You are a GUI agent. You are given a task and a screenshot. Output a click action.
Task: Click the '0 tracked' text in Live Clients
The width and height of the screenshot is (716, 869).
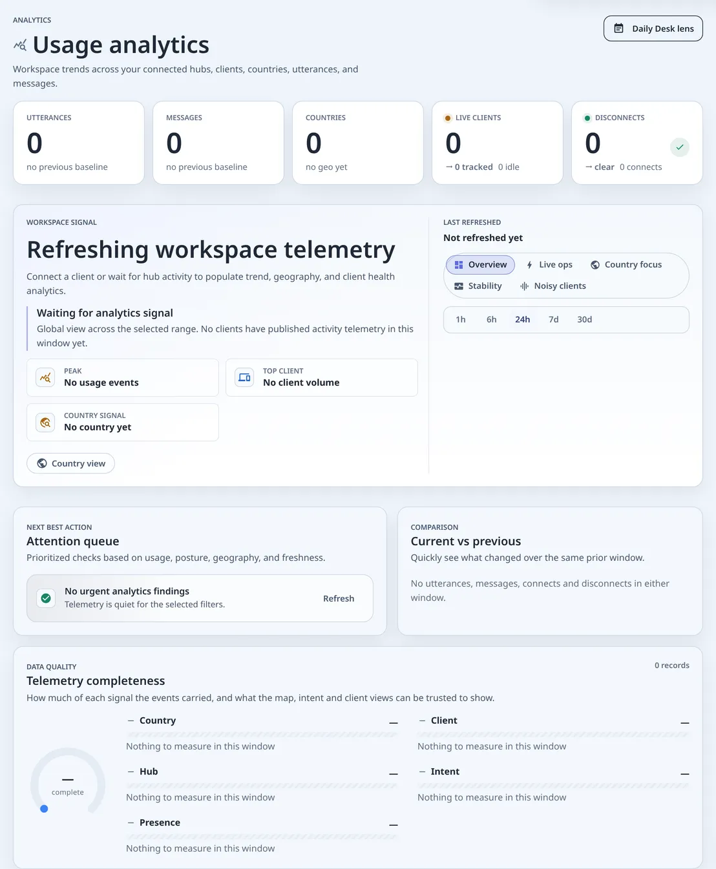[x=474, y=167]
